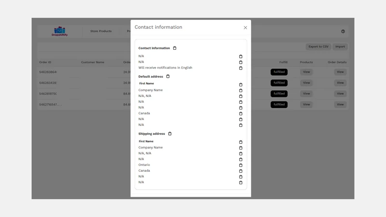Click the Order ID column header

(45, 62)
